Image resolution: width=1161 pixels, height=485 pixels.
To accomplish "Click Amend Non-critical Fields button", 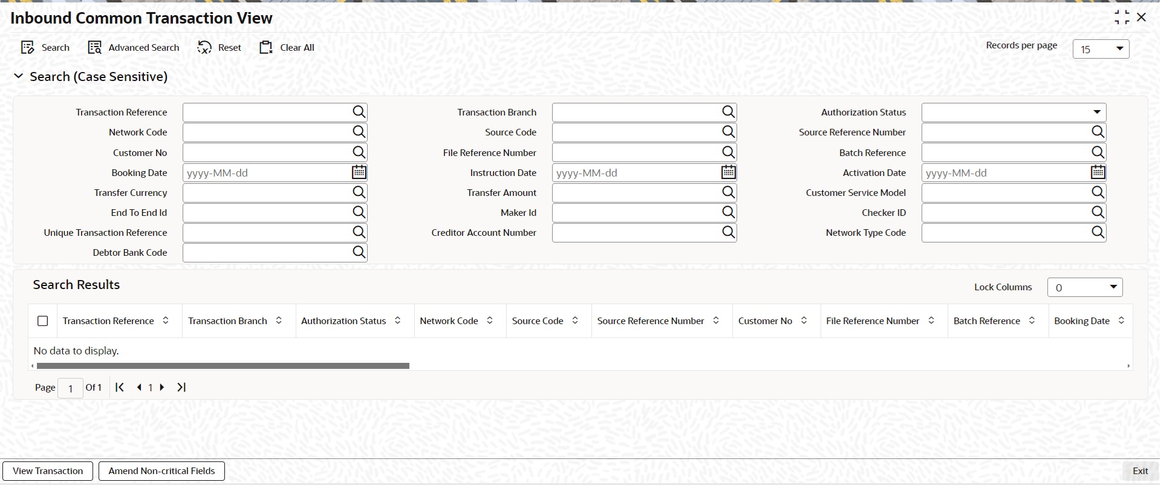I will tap(161, 471).
